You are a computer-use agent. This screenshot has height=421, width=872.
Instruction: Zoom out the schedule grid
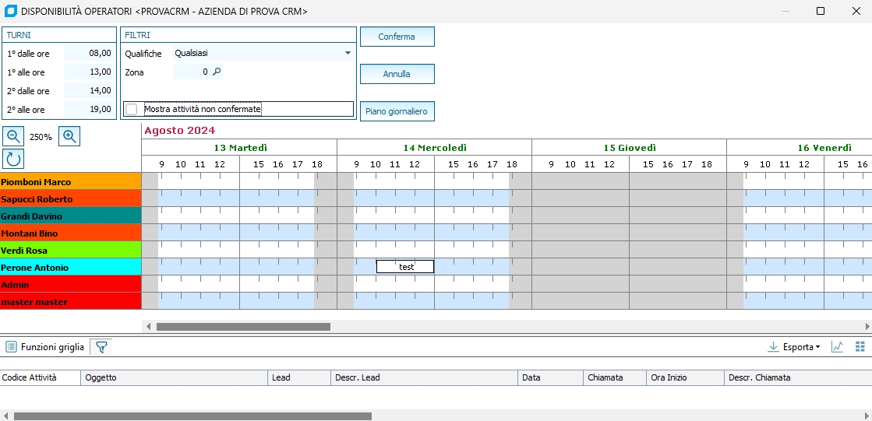click(13, 136)
